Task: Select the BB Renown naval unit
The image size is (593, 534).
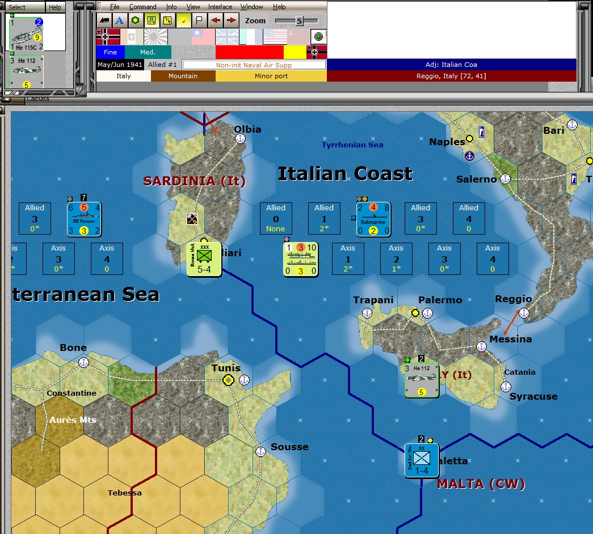Action: click(84, 219)
